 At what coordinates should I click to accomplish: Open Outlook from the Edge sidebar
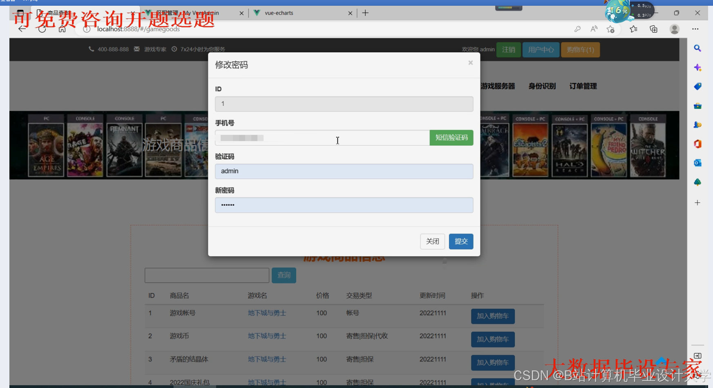[697, 163]
